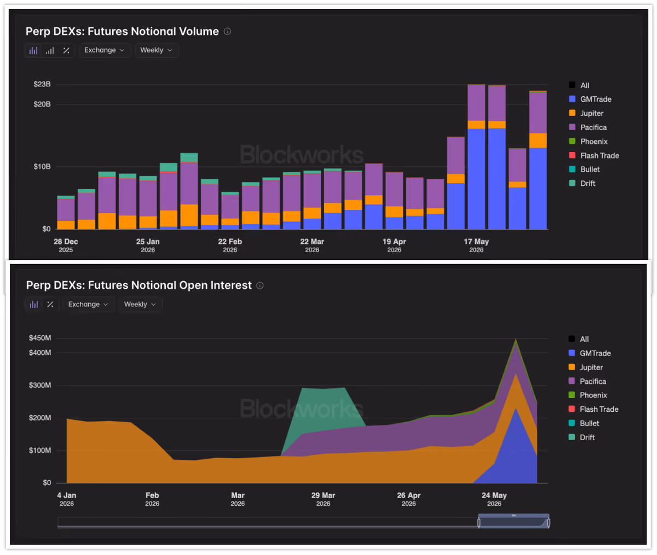
Task: Click the blue GMTrade peak in Open Interest chart
Action: 515,446
